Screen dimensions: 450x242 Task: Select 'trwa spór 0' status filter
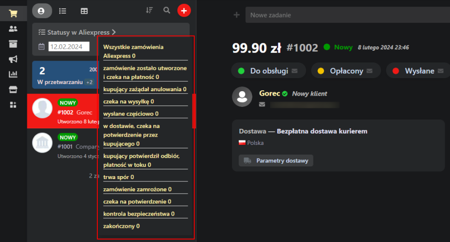tap(119, 177)
